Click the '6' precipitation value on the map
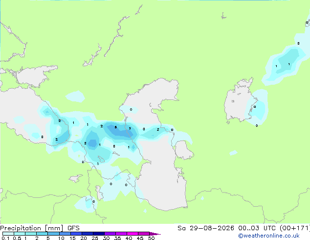 [116, 127]
